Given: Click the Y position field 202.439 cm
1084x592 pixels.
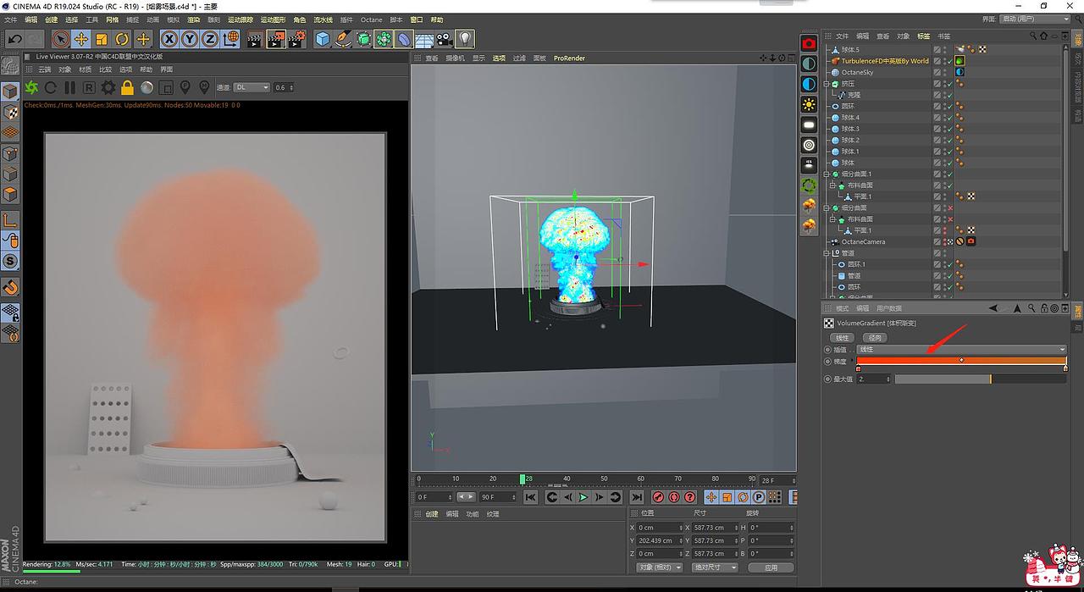Looking at the screenshot, I should point(659,540).
